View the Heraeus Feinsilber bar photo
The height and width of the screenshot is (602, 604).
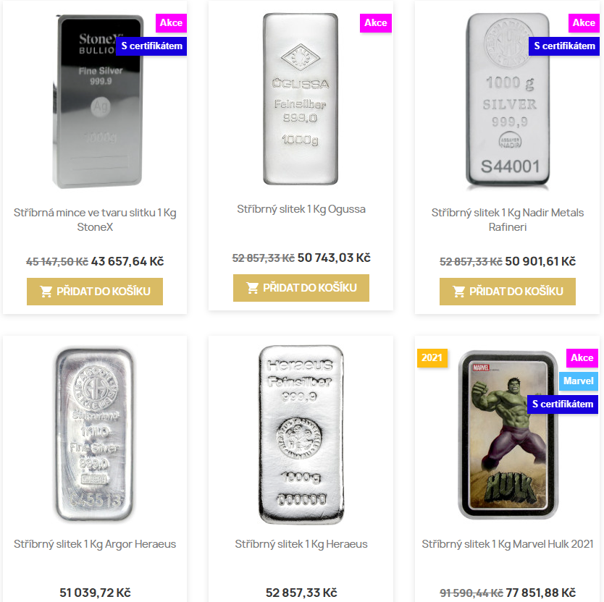point(301,434)
